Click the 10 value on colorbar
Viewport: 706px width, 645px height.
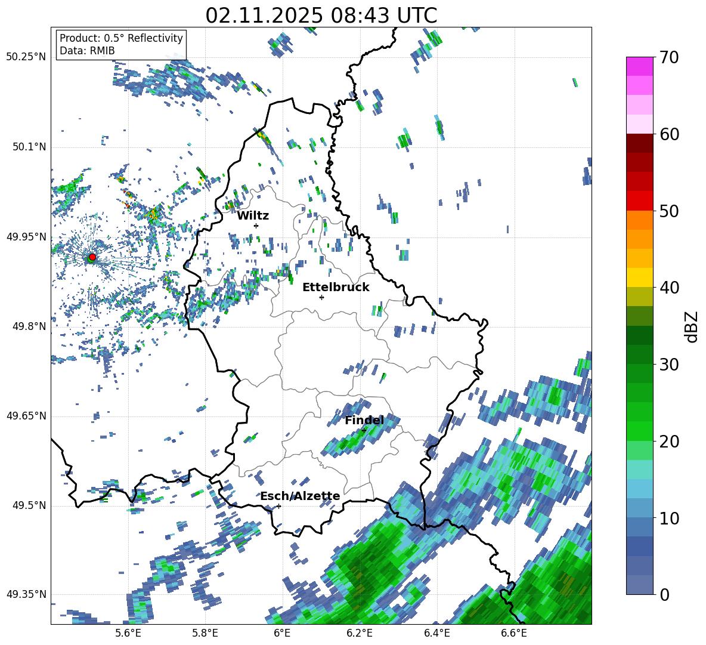click(669, 518)
